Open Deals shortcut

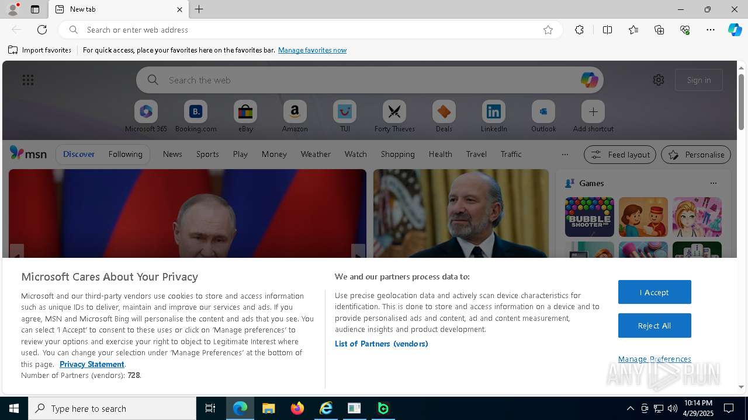[444, 116]
